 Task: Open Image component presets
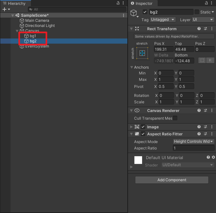click(205, 127)
